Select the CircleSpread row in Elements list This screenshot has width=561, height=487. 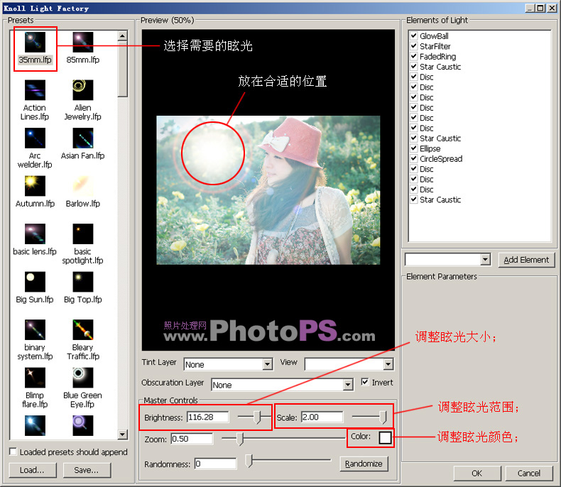pos(441,159)
